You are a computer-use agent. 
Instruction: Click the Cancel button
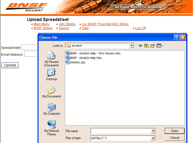(x=175, y=138)
